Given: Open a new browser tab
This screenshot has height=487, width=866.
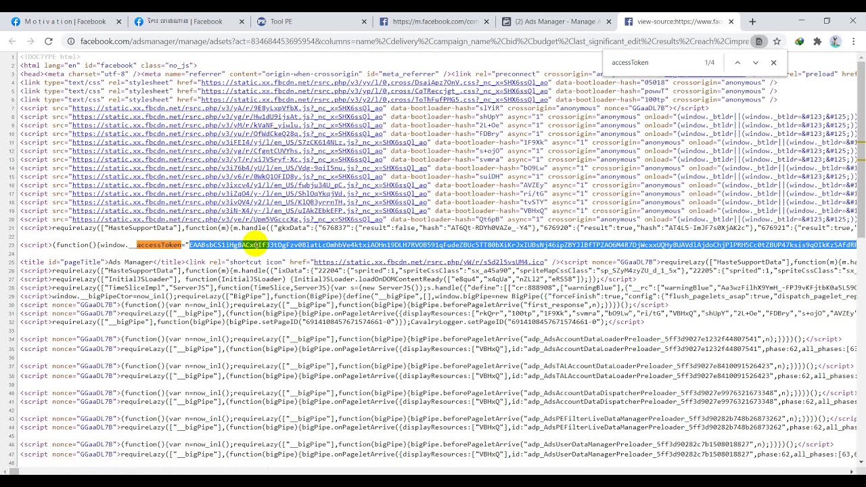Looking at the screenshot, I should point(752,22).
